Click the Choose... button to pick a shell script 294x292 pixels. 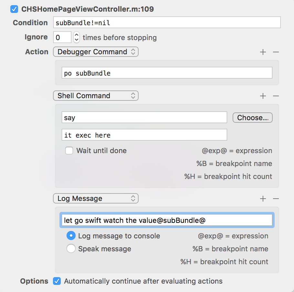tap(252, 118)
